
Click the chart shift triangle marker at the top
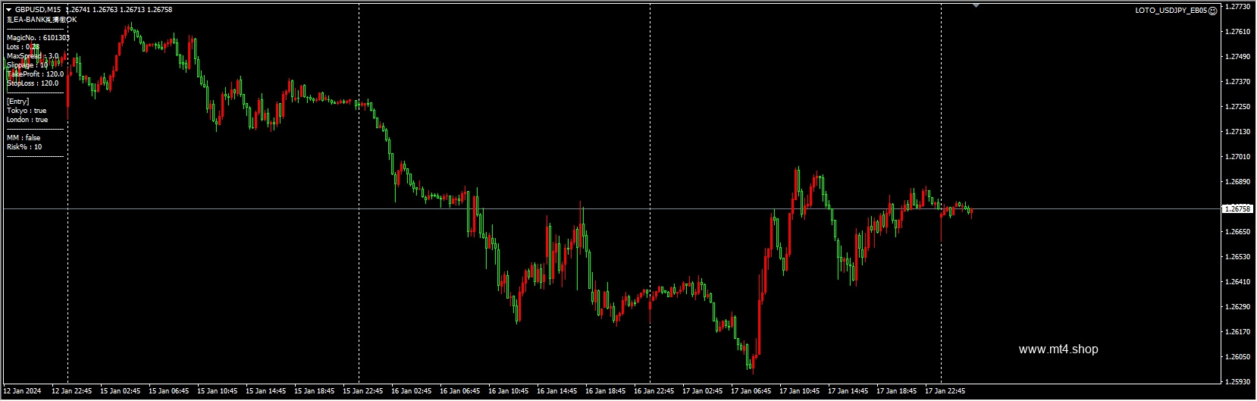click(x=976, y=5)
